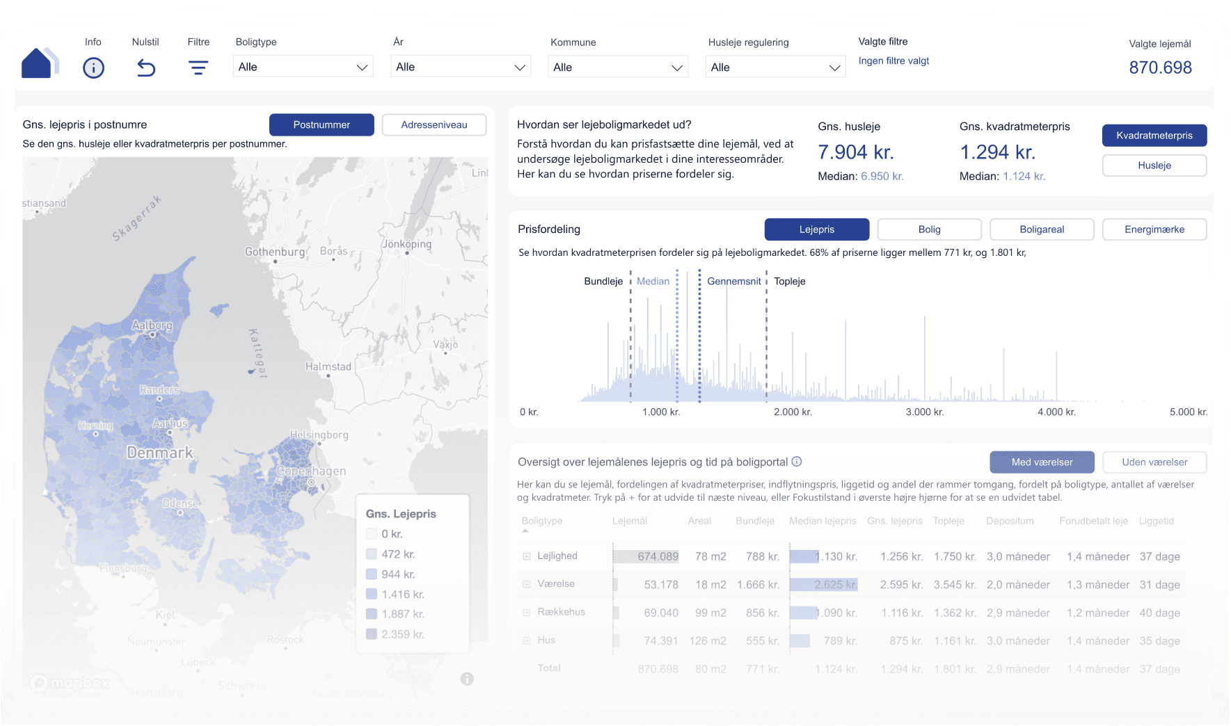The image size is (1231, 726).
Task: Click the Lejemål column header
Action: coord(630,521)
